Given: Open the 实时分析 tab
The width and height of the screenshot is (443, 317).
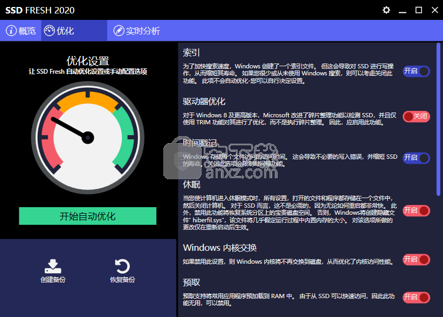Looking at the screenshot, I should [x=137, y=31].
